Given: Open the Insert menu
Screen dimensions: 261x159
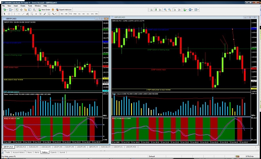Looking at the screenshot, I should [16, 6].
